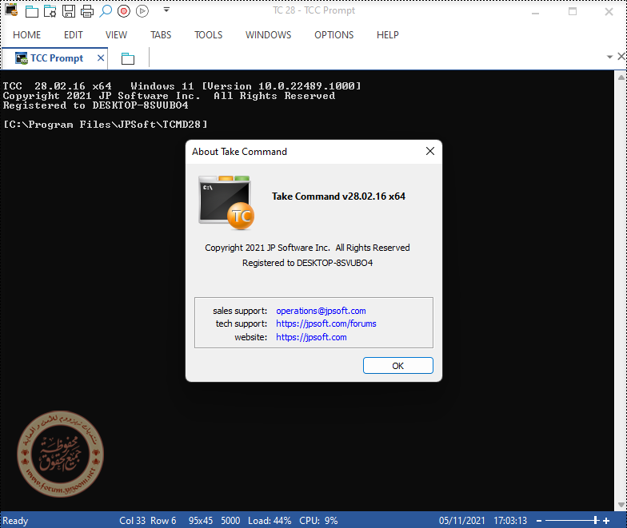Click the scroll down arrow of console scrollbar
627x528 pixels.
click(621, 505)
